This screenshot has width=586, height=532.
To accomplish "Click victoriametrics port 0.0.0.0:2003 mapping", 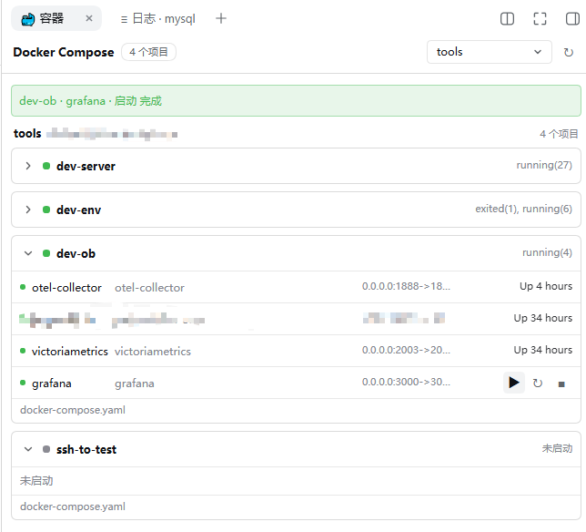I will coord(406,350).
